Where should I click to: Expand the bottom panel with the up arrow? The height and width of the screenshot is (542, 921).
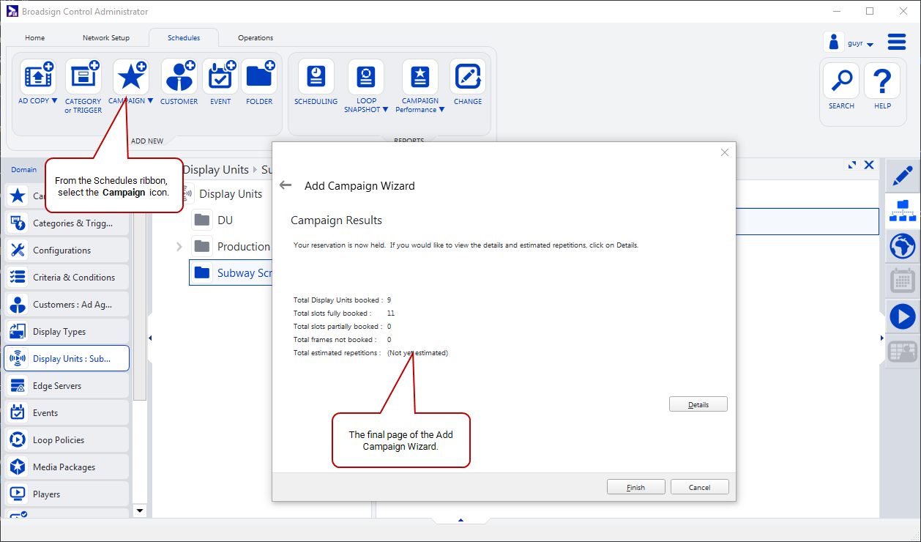point(461,520)
